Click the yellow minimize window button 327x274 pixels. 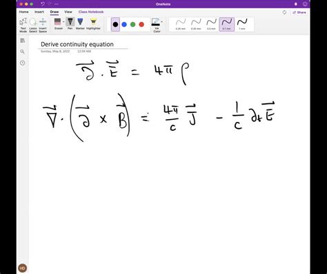26,4
